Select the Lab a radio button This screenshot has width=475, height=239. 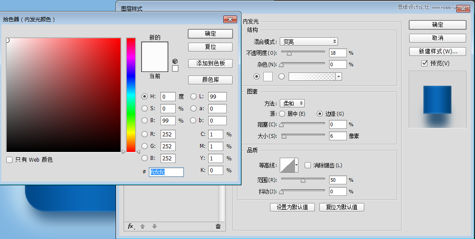pos(193,108)
